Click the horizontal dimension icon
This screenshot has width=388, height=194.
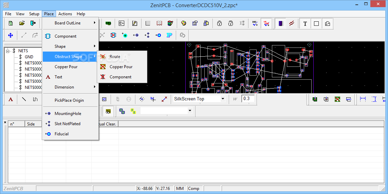click(x=363, y=99)
